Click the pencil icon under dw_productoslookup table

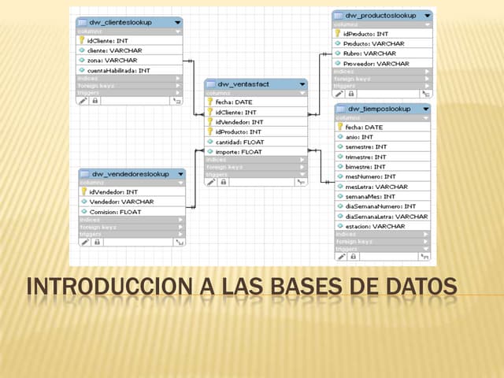[x=339, y=94]
